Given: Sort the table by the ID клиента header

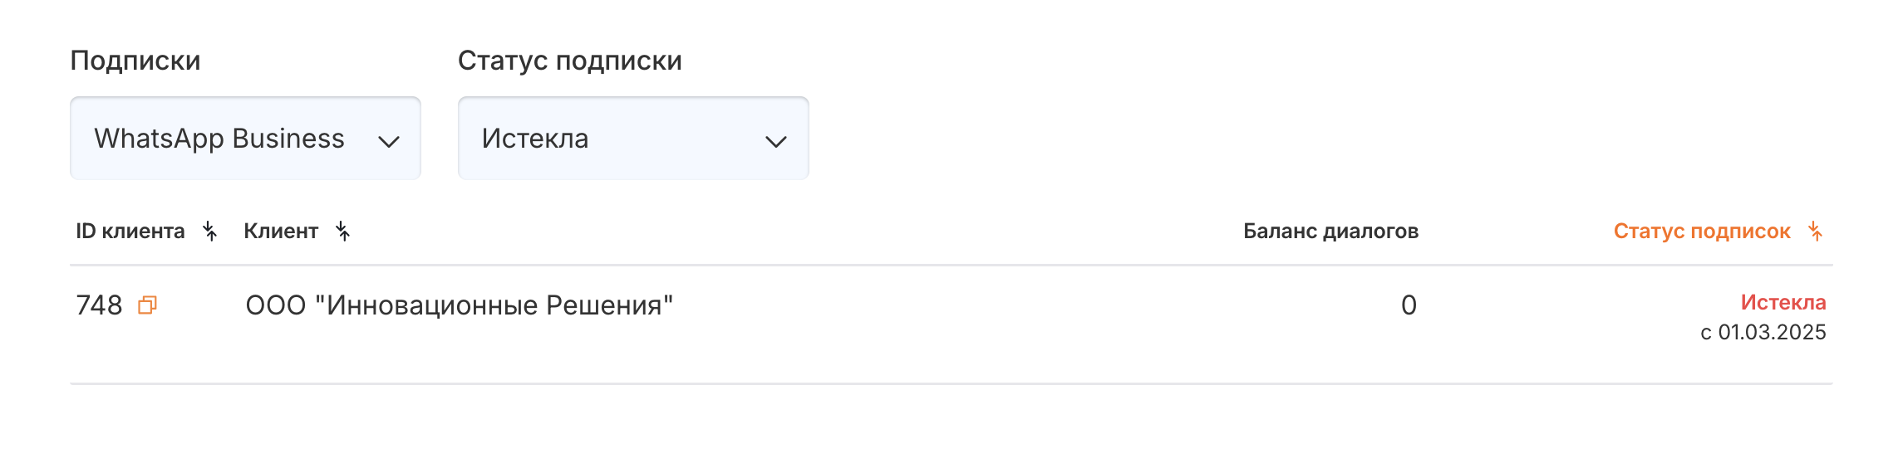Looking at the screenshot, I should coord(130,232).
